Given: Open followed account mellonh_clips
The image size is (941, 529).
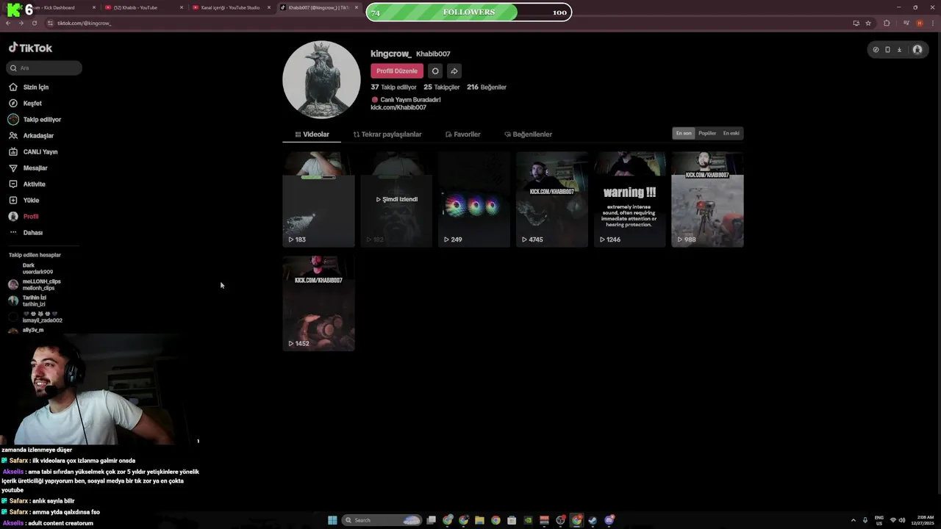Looking at the screenshot, I should click(35, 285).
